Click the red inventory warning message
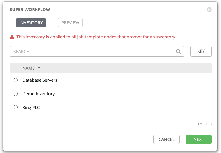This screenshot has width=221, height=153. click(96, 37)
